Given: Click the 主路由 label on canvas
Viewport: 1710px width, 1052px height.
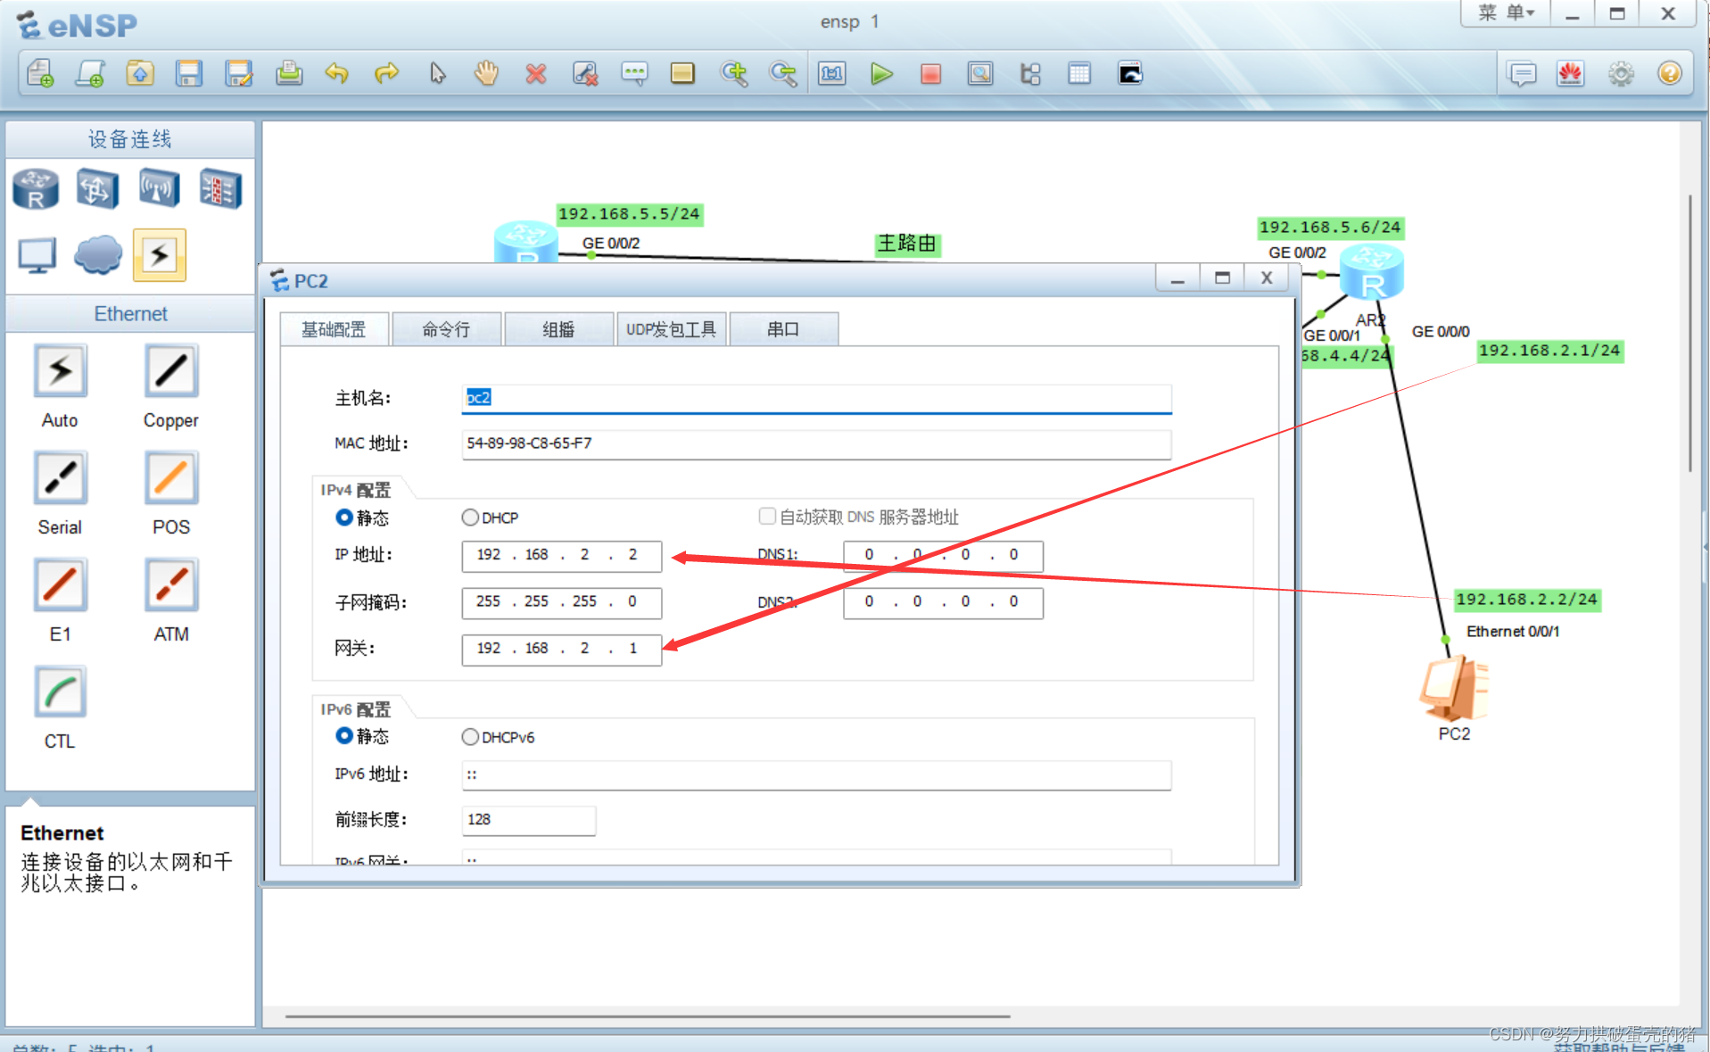Looking at the screenshot, I should [907, 244].
